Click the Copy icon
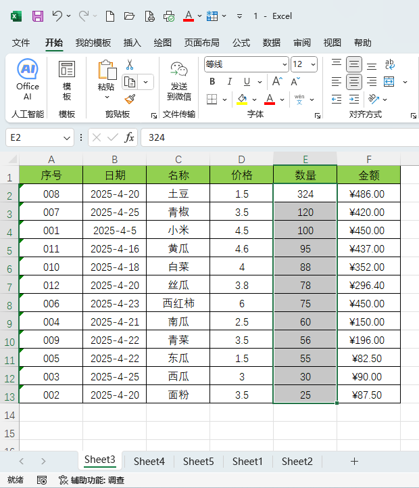The image size is (419, 488). pyautogui.click(x=130, y=82)
